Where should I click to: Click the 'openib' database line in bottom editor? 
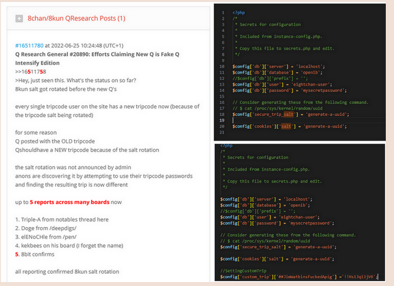pyautogui.click(x=265, y=205)
